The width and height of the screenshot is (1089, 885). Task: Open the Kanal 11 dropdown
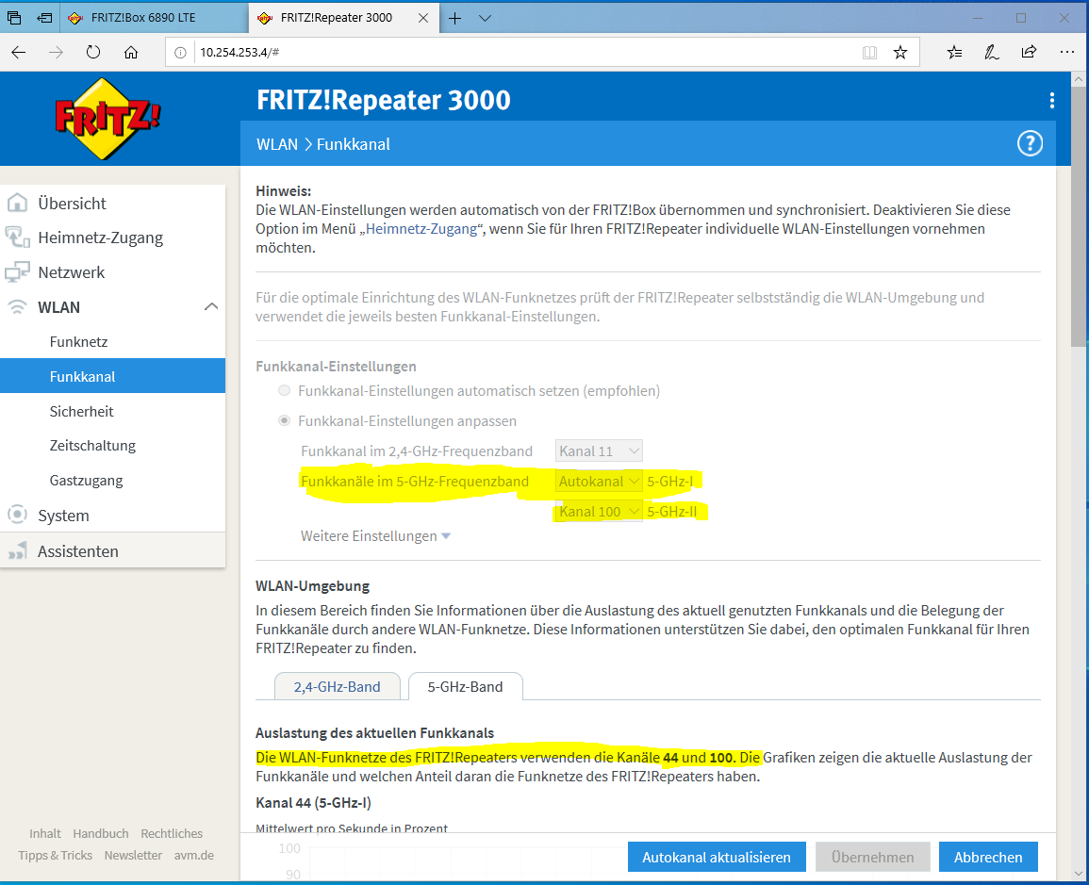click(599, 451)
